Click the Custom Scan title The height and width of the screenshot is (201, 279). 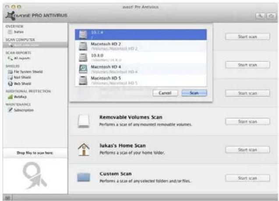116,174
